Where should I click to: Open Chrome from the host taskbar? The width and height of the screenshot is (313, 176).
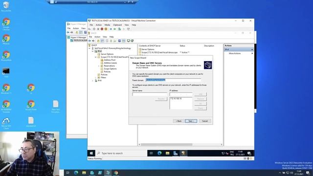[116, 173]
